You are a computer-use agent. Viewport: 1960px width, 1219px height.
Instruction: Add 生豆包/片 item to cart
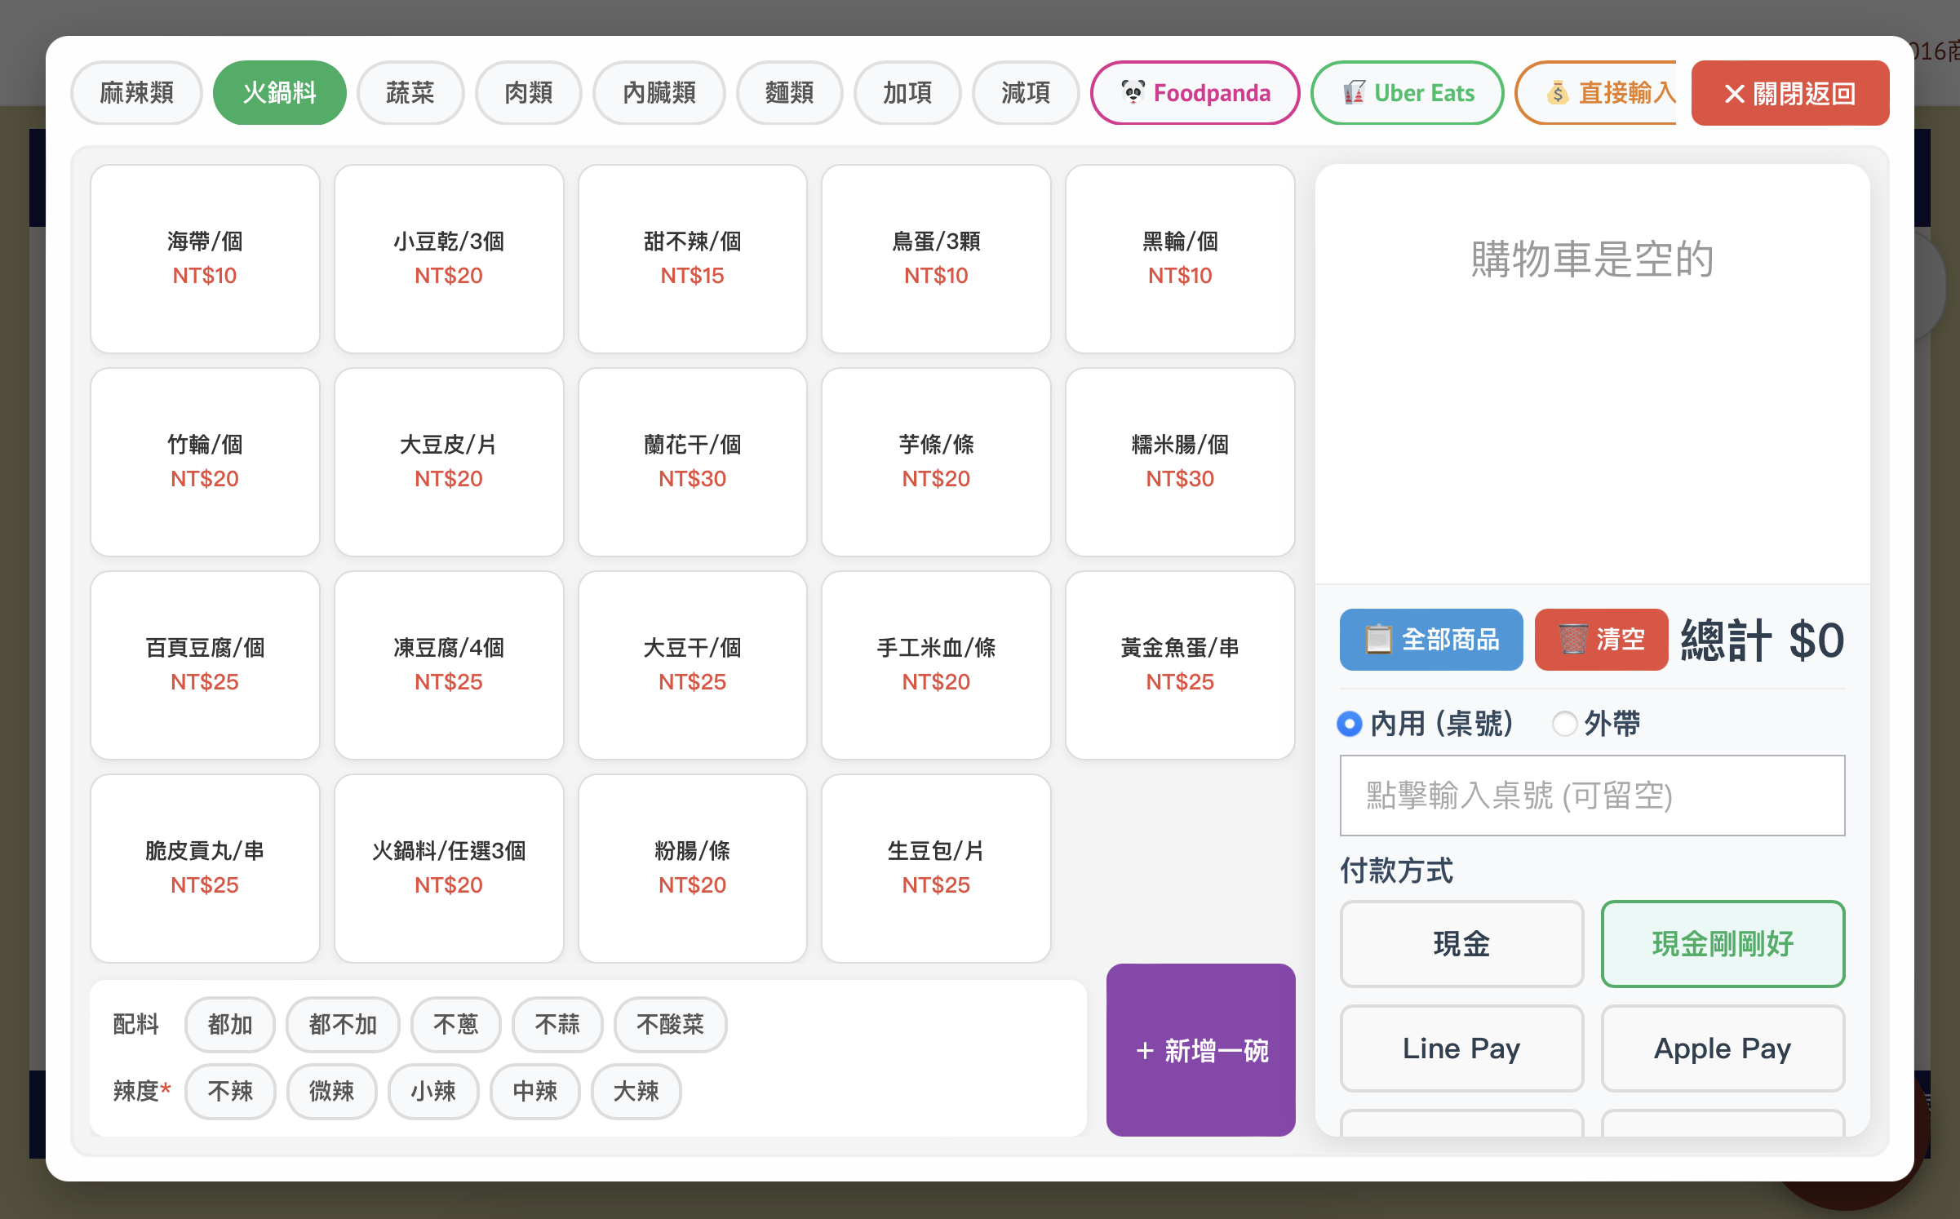click(936, 868)
